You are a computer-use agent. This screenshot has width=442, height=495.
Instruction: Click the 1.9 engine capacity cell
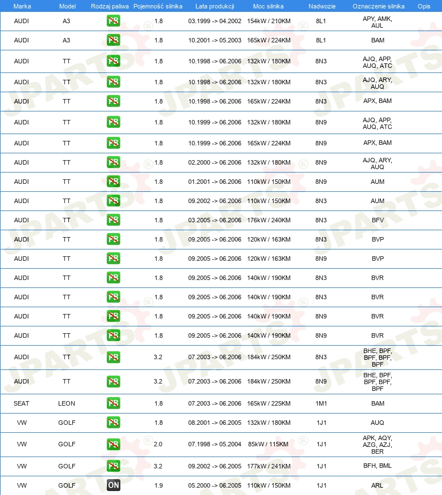[159, 485]
